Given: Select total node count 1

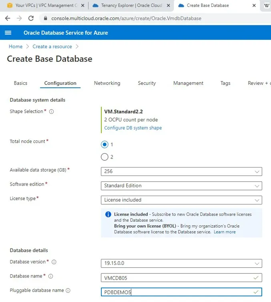Looking at the screenshot, I should point(104,145).
